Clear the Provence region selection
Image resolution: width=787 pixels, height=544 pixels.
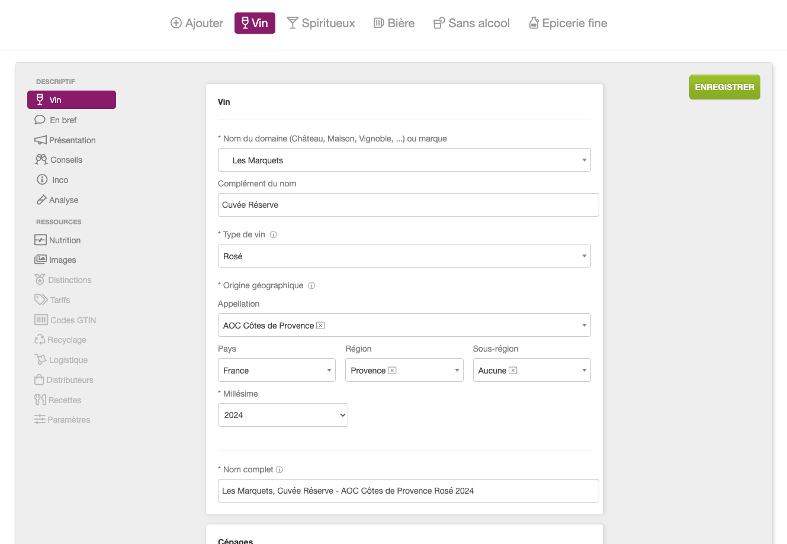392,371
